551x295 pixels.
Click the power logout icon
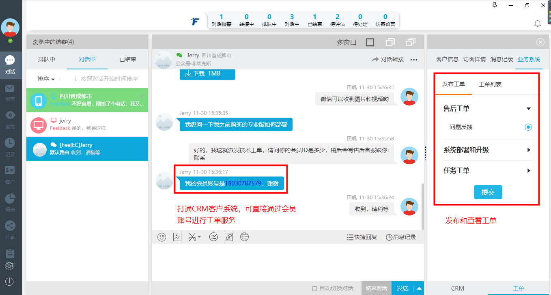10,281
